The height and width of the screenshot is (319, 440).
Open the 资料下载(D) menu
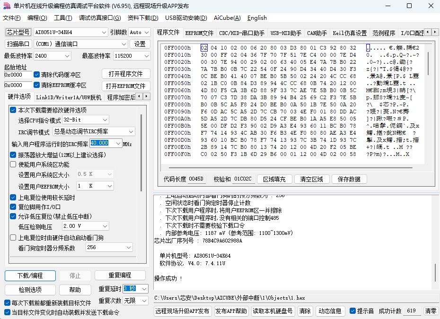click(143, 18)
